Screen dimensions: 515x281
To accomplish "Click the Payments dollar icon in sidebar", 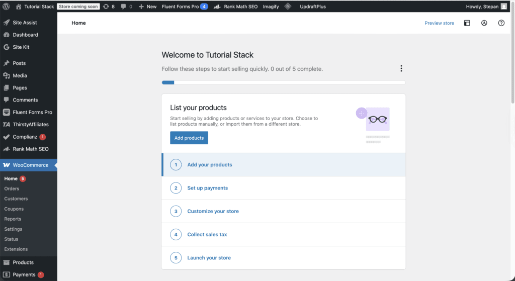I will coord(6,274).
